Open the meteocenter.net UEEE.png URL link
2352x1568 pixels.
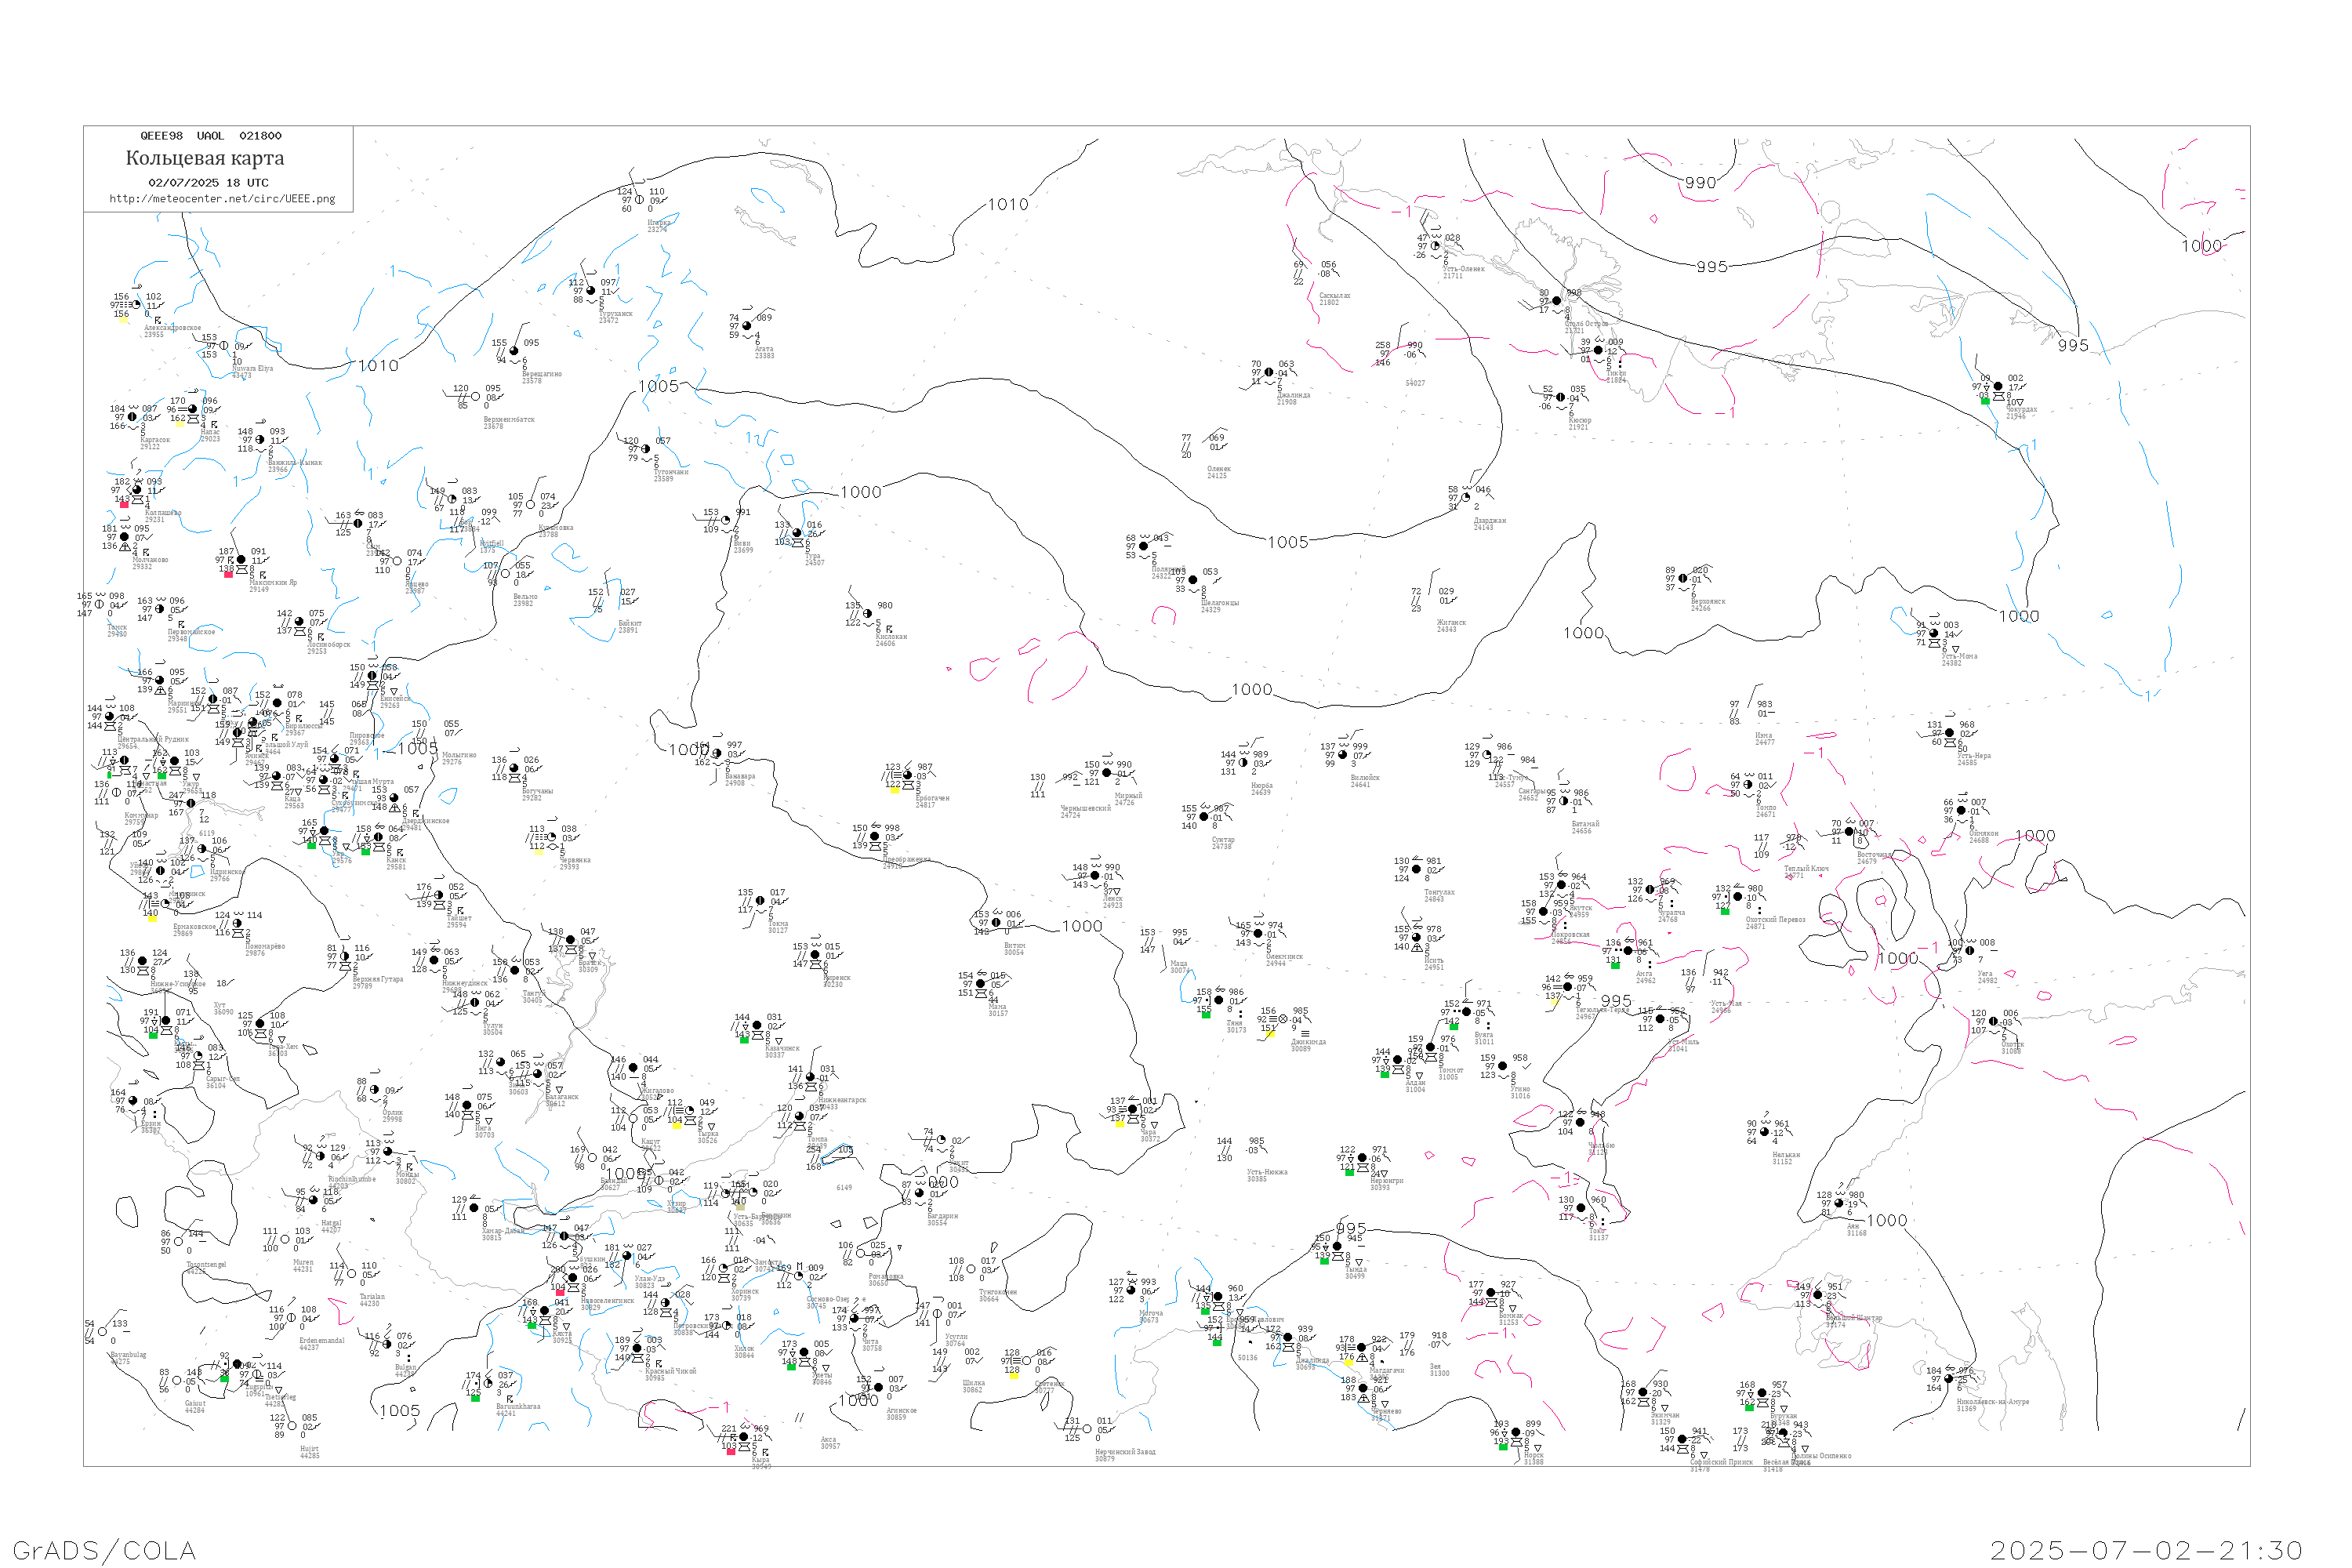[222, 199]
